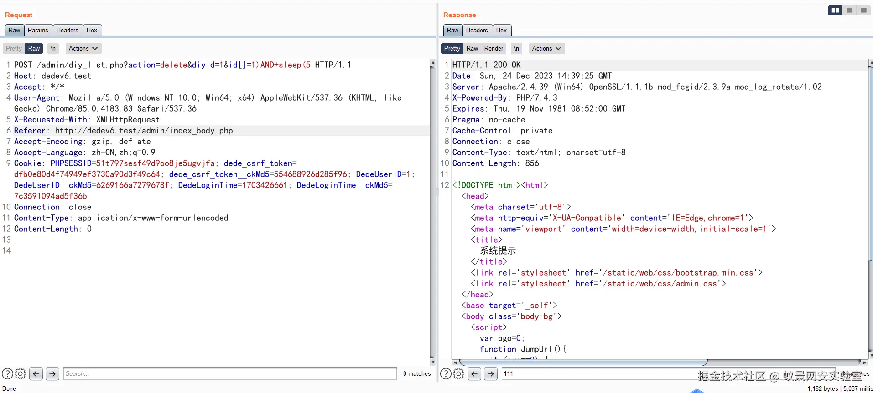Click Request vertical scrollbar up arrow

tap(432, 64)
